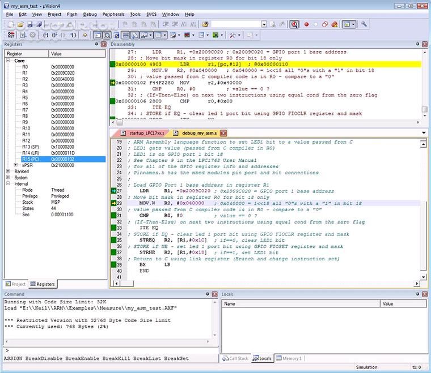Click the Insert/Remove Breakpoint red dot icon
This screenshot has width=431, height=373.
[307, 24]
